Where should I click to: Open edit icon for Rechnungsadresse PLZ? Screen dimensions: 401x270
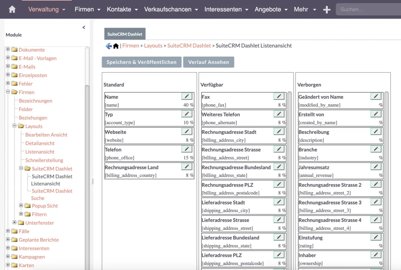pos(279,184)
